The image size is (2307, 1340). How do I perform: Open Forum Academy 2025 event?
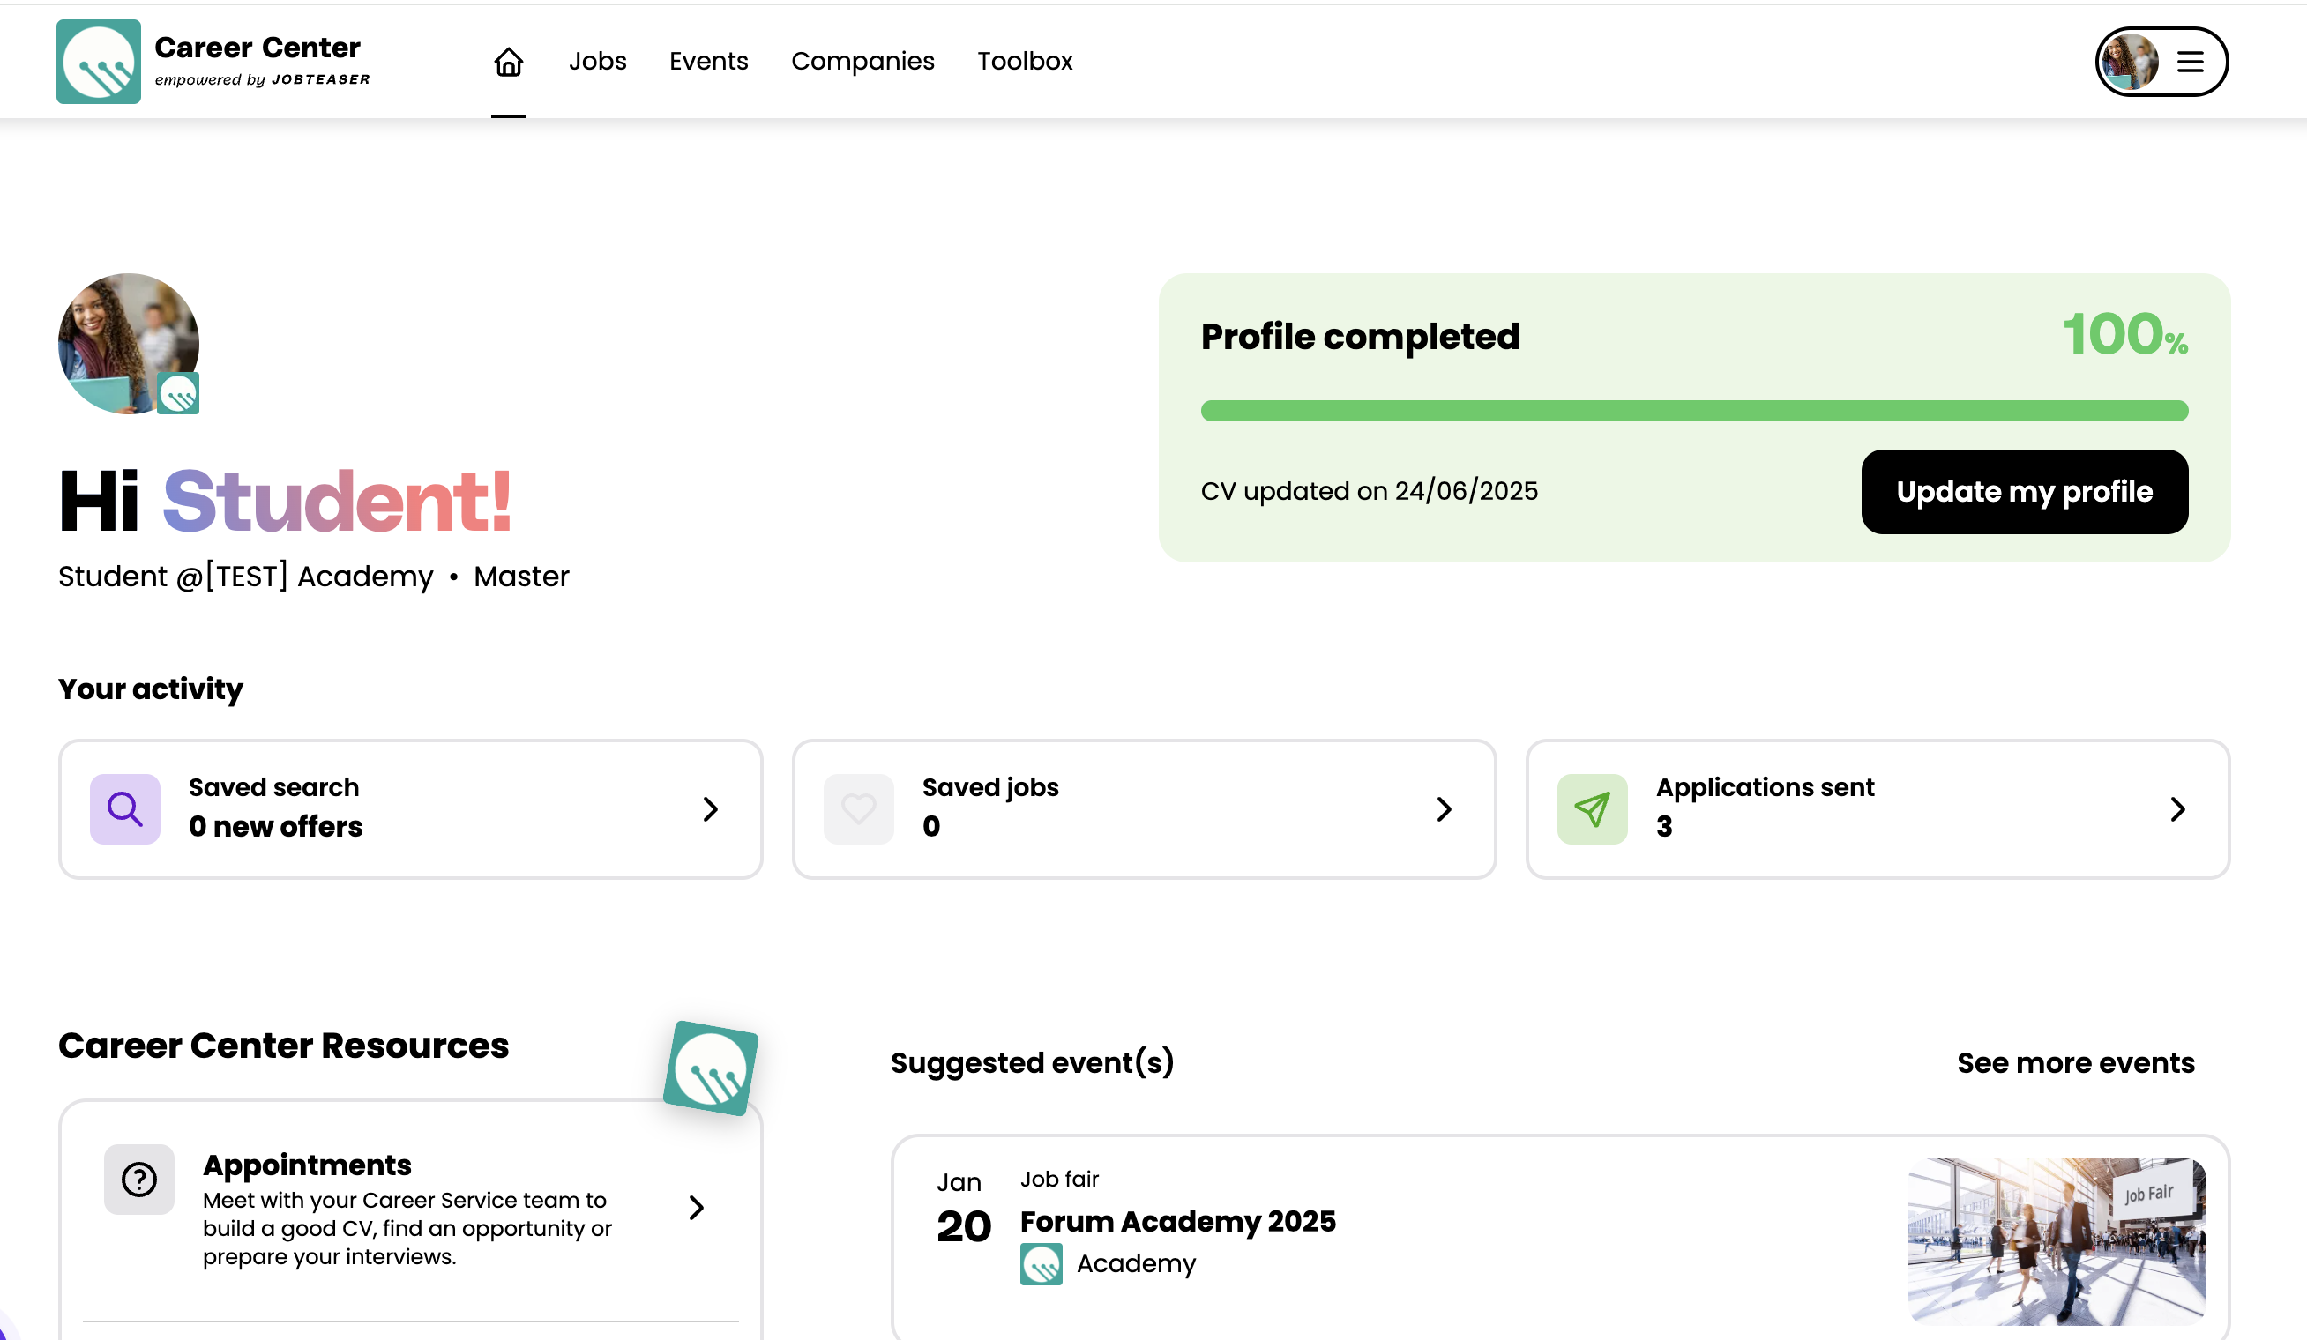(x=1177, y=1221)
